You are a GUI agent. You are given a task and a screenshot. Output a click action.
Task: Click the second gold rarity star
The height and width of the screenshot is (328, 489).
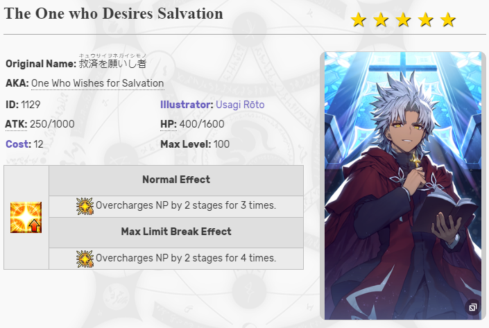point(381,19)
